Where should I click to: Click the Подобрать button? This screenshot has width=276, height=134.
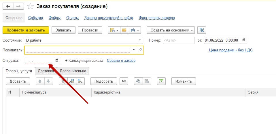coord(103,81)
